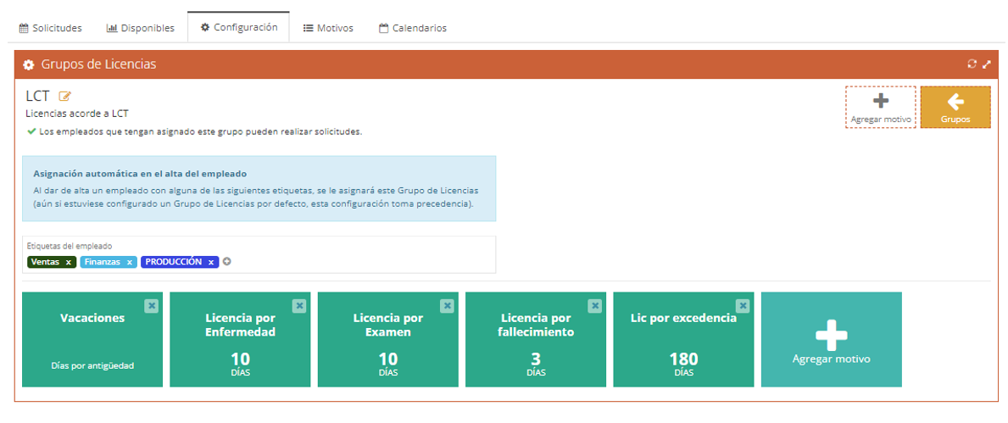Expand the panel with the fullscreen arrows icon
1008x423 pixels.
point(987,64)
